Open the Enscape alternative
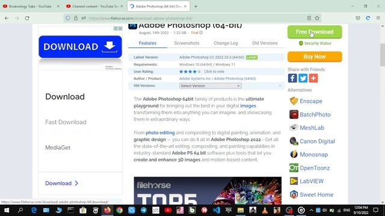This screenshot has height=216, width=385. pos(311,101)
